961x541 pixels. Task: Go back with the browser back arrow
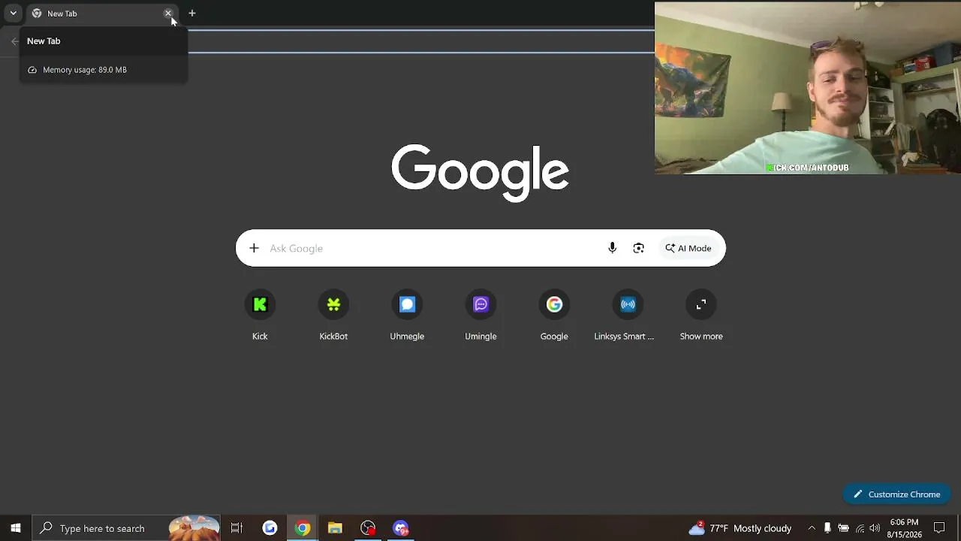click(14, 41)
